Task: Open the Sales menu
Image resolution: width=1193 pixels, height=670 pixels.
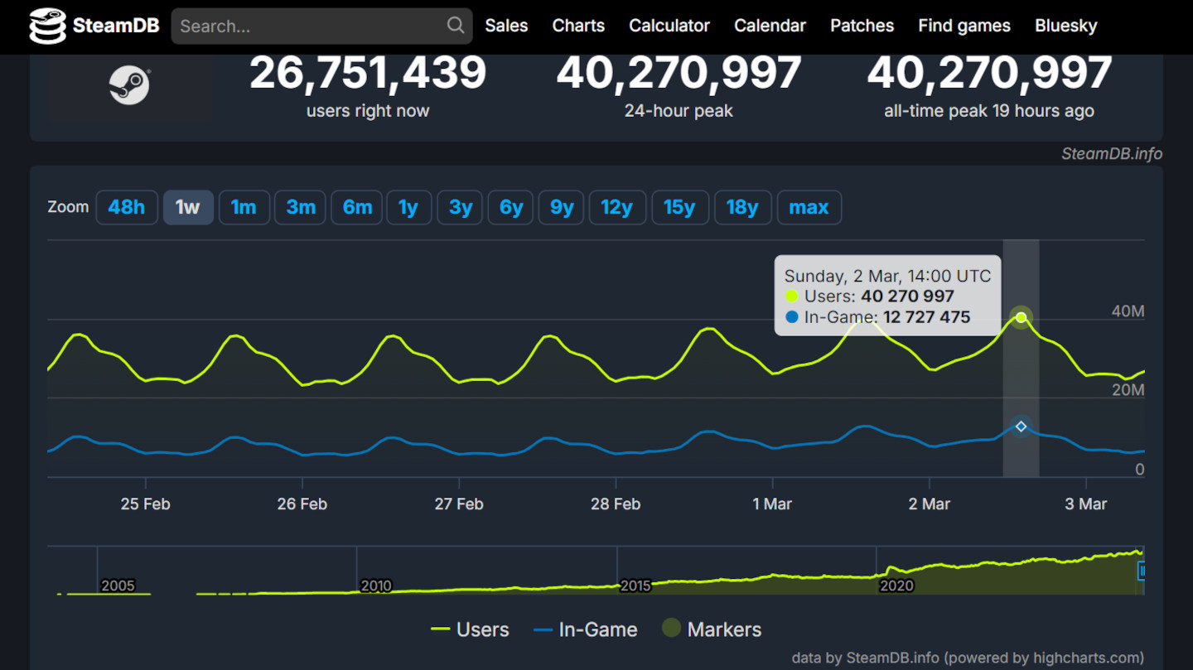Action: coord(506,26)
